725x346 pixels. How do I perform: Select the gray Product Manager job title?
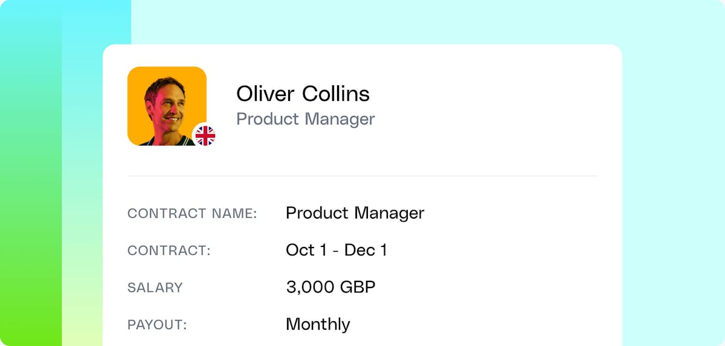(305, 119)
